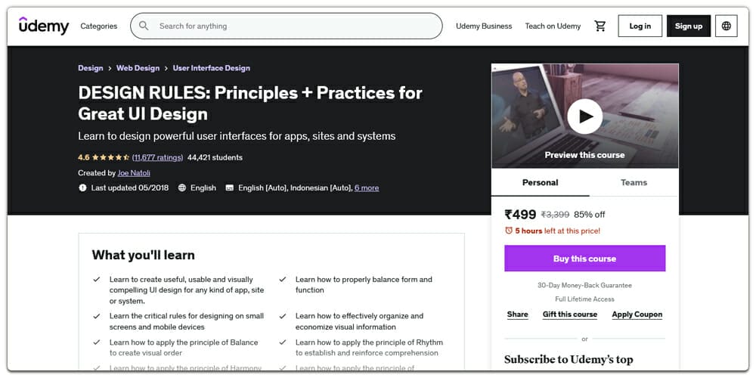This screenshot has height=378, width=756.
Task: Click the Log in button
Action: pos(640,26)
